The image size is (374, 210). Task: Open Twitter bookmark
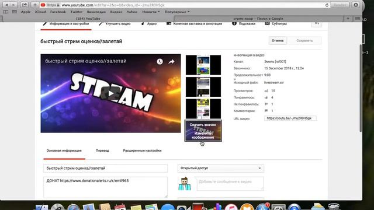pyautogui.click(x=77, y=12)
